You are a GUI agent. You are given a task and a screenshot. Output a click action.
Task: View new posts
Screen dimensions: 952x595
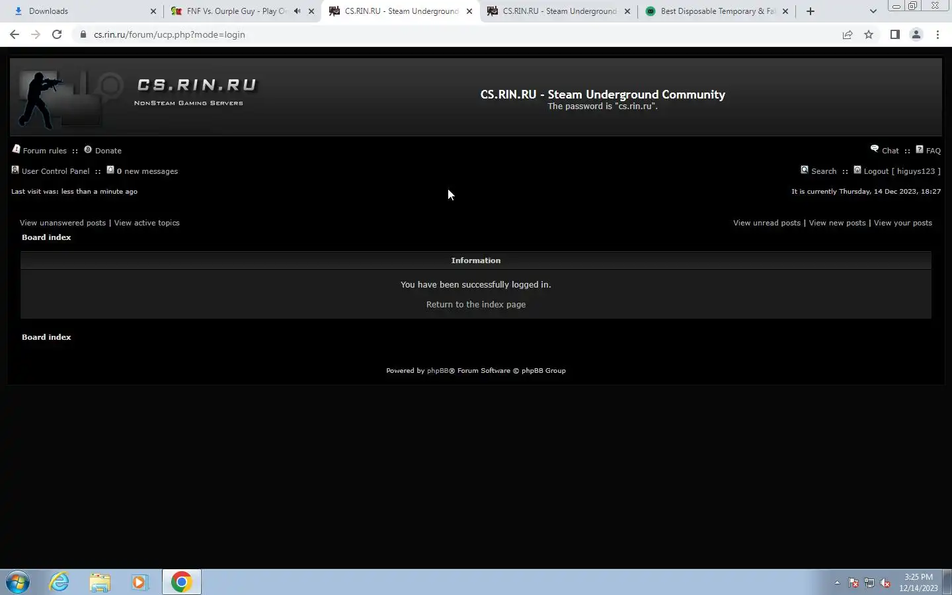(x=837, y=223)
